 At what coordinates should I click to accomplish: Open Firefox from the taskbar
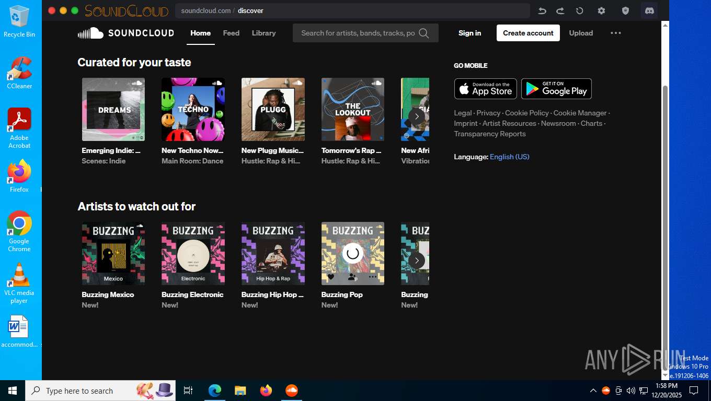(x=266, y=391)
